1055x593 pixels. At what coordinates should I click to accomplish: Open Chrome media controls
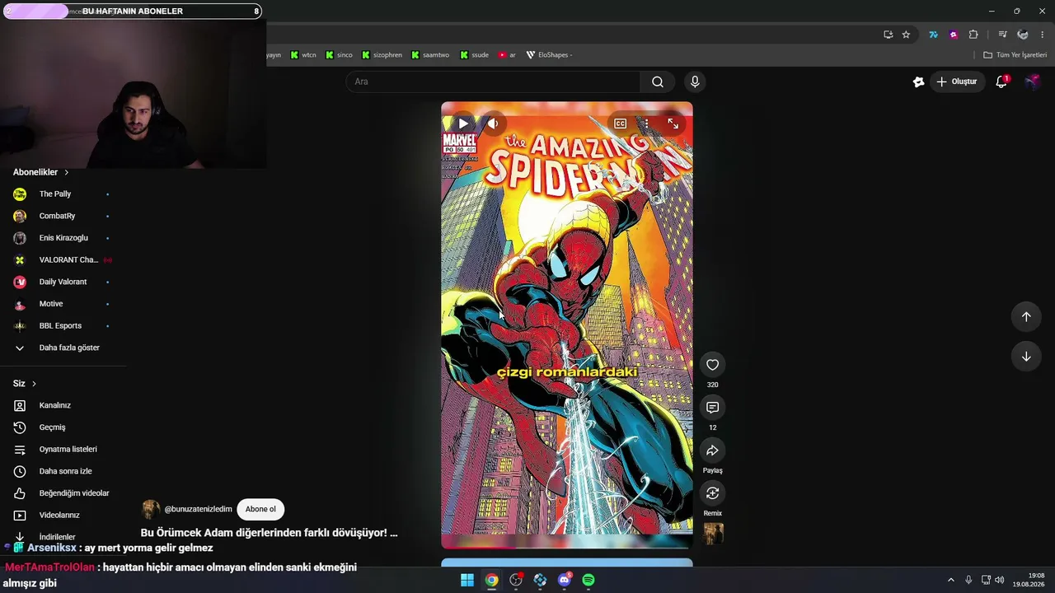pos(1002,35)
